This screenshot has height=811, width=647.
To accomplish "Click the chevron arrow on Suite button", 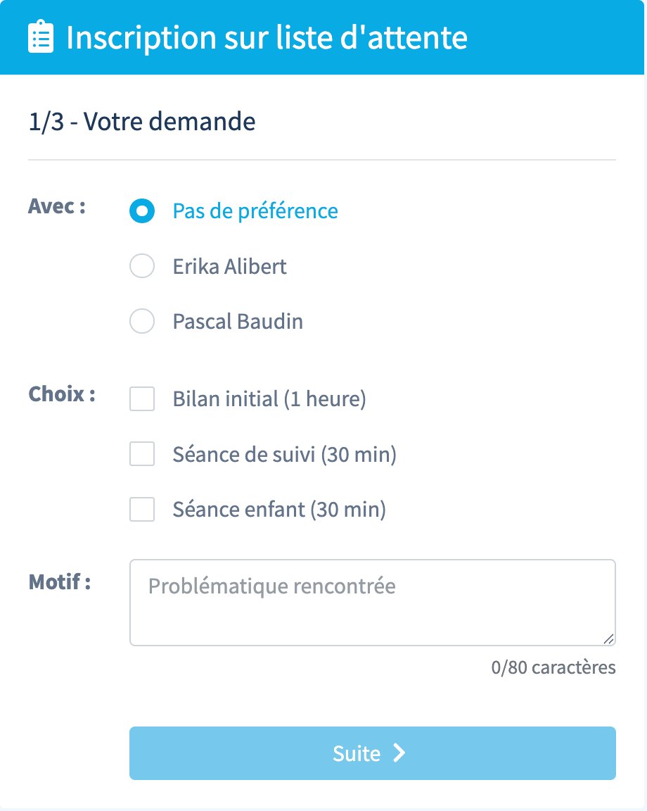I will [399, 753].
